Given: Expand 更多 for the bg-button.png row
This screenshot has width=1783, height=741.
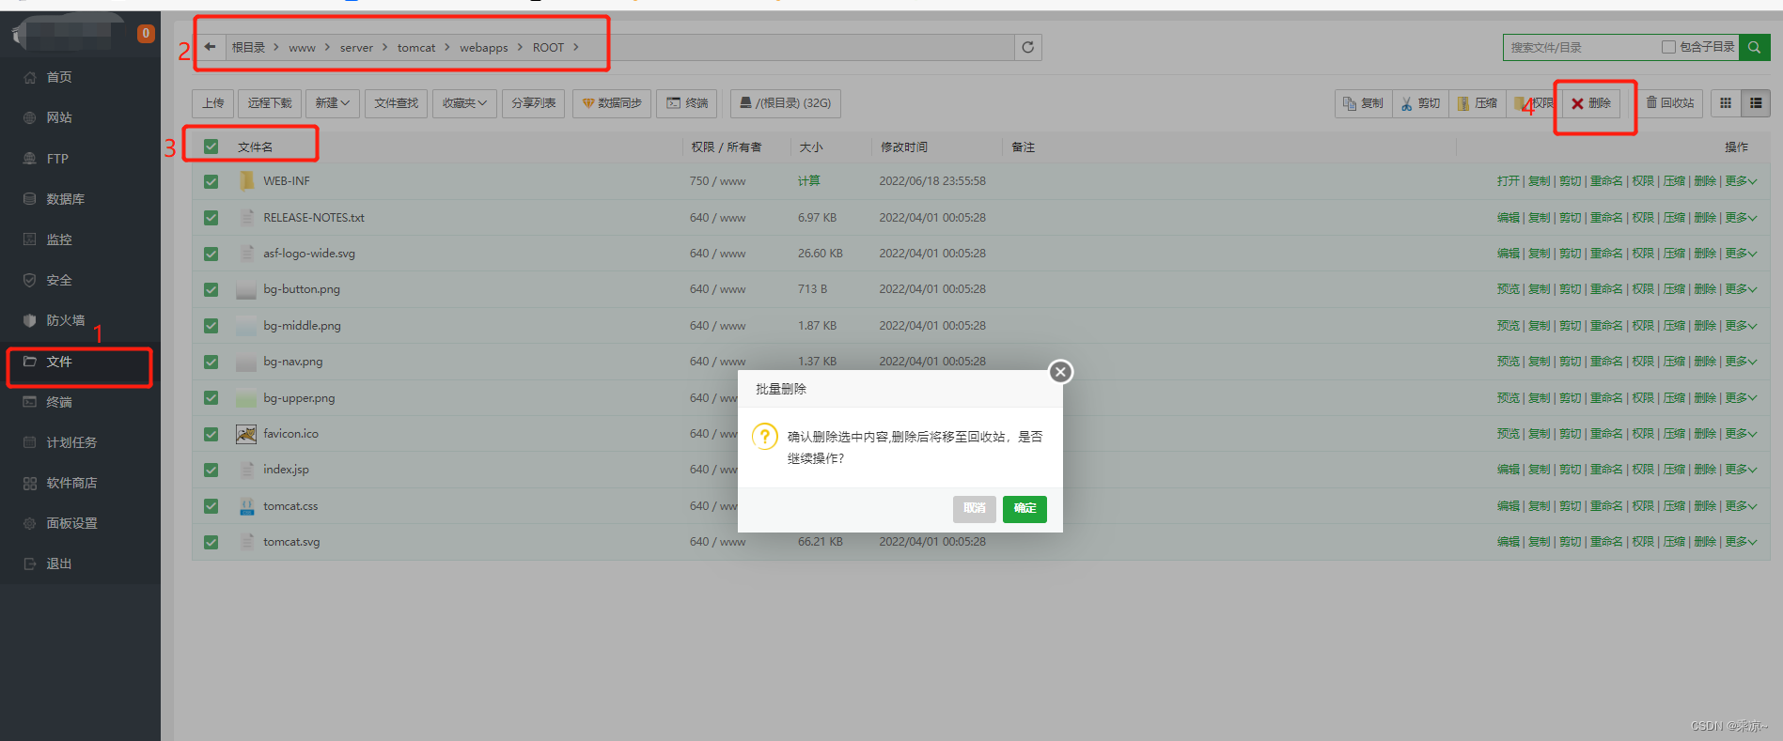Looking at the screenshot, I should click(x=1741, y=289).
